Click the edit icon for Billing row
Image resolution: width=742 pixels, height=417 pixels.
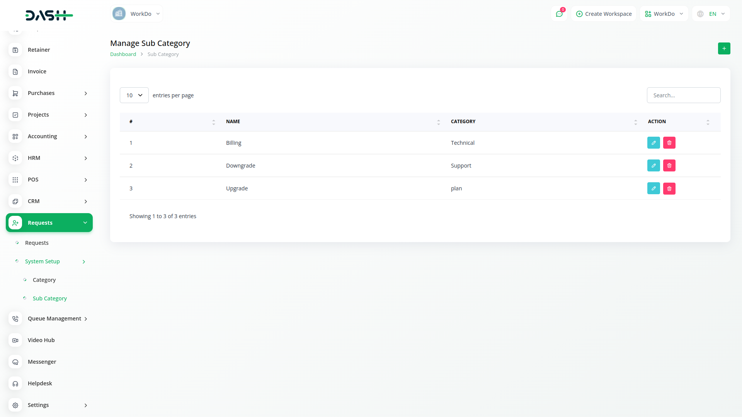[654, 143]
